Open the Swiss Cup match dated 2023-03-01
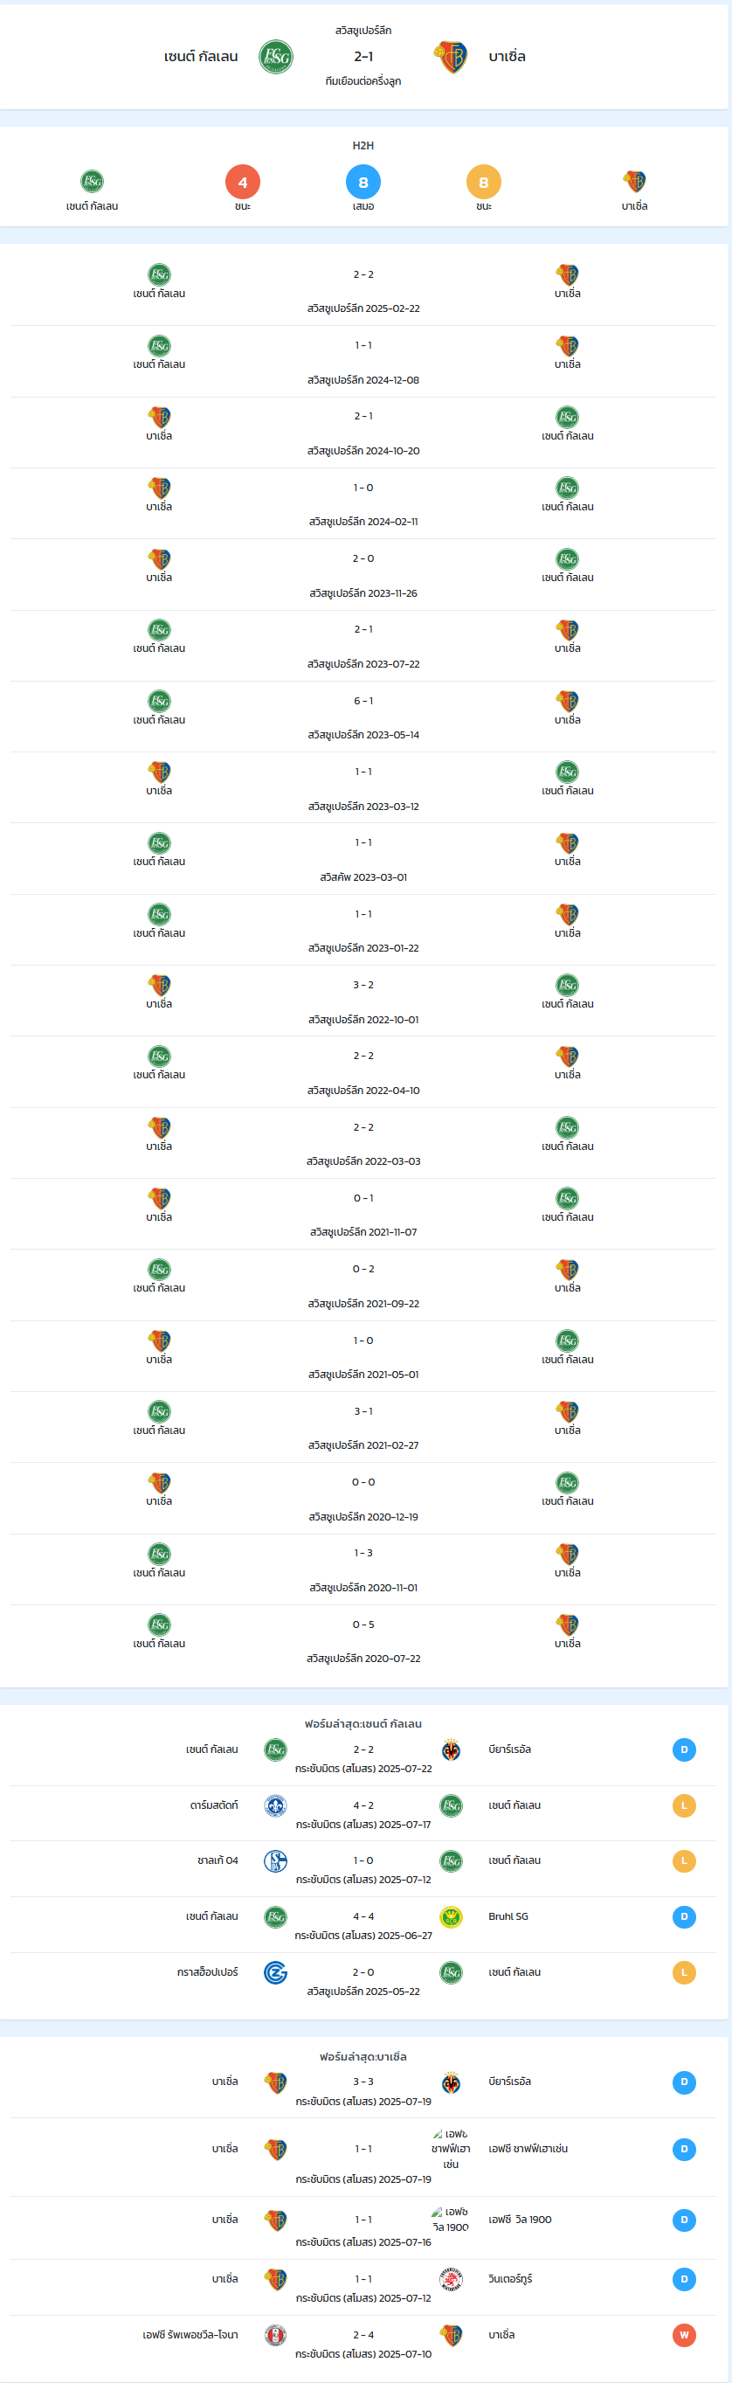 coord(363,858)
